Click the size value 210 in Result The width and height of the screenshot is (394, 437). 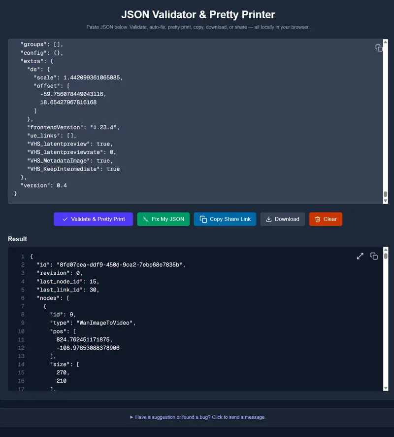click(x=61, y=381)
